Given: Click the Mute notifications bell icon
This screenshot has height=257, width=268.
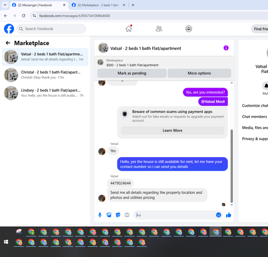Looking at the screenshot, I should pyautogui.click(x=265, y=86).
